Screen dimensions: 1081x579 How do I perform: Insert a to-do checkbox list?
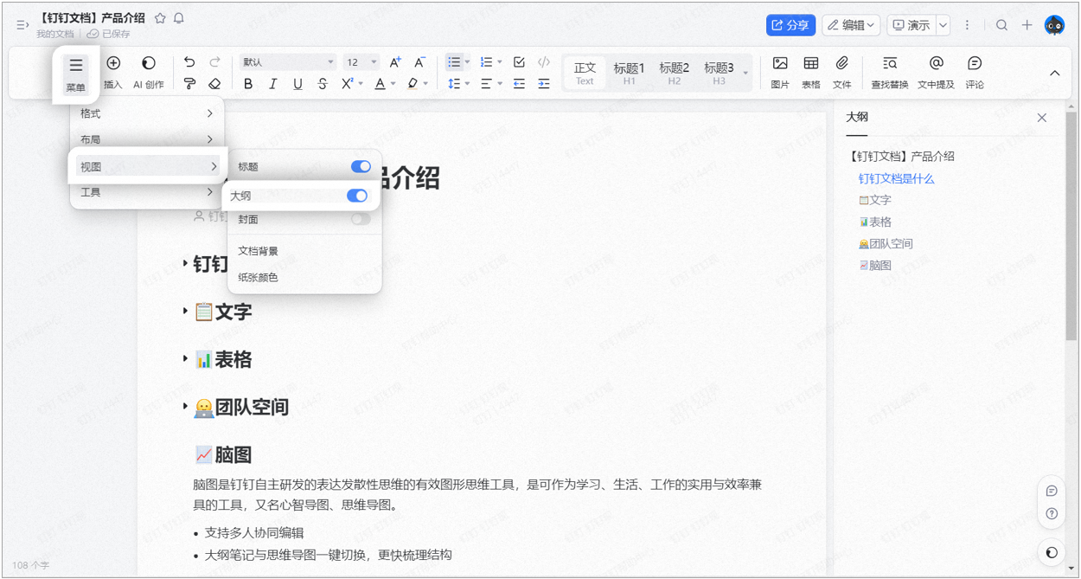pos(519,62)
